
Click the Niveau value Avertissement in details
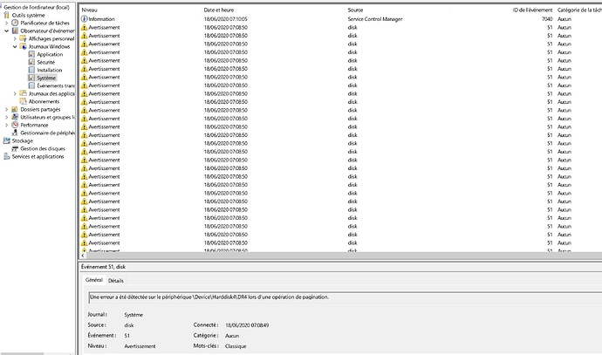(x=140, y=346)
